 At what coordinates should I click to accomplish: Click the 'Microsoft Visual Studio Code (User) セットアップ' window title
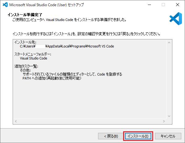tap(47, 5)
